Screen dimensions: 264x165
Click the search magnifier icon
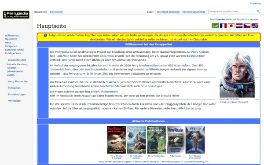point(258,11)
